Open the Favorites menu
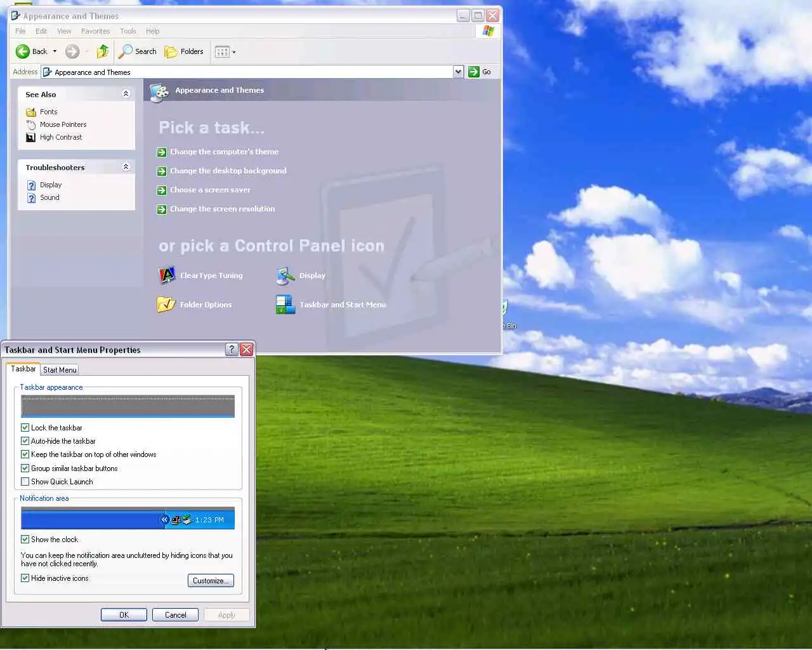 pyautogui.click(x=95, y=31)
